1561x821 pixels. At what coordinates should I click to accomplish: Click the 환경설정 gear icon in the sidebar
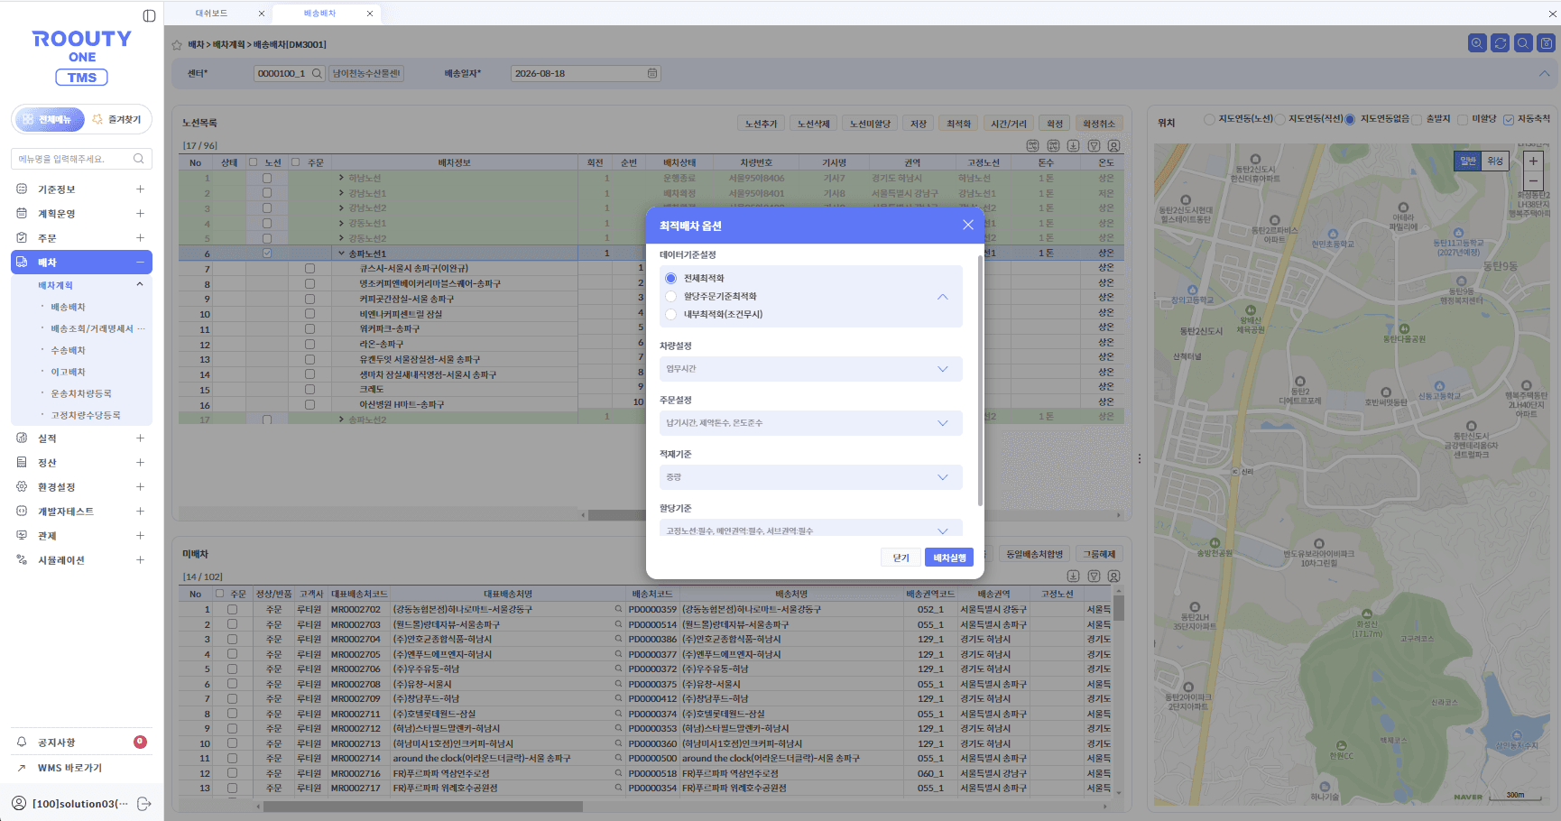pyautogui.click(x=22, y=486)
